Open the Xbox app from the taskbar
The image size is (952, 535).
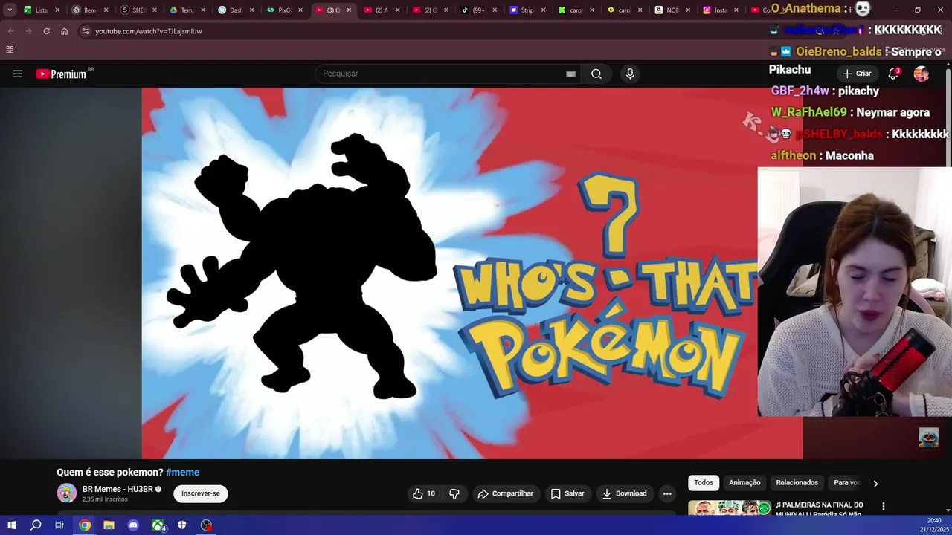pyautogui.click(x=158, y=525)
